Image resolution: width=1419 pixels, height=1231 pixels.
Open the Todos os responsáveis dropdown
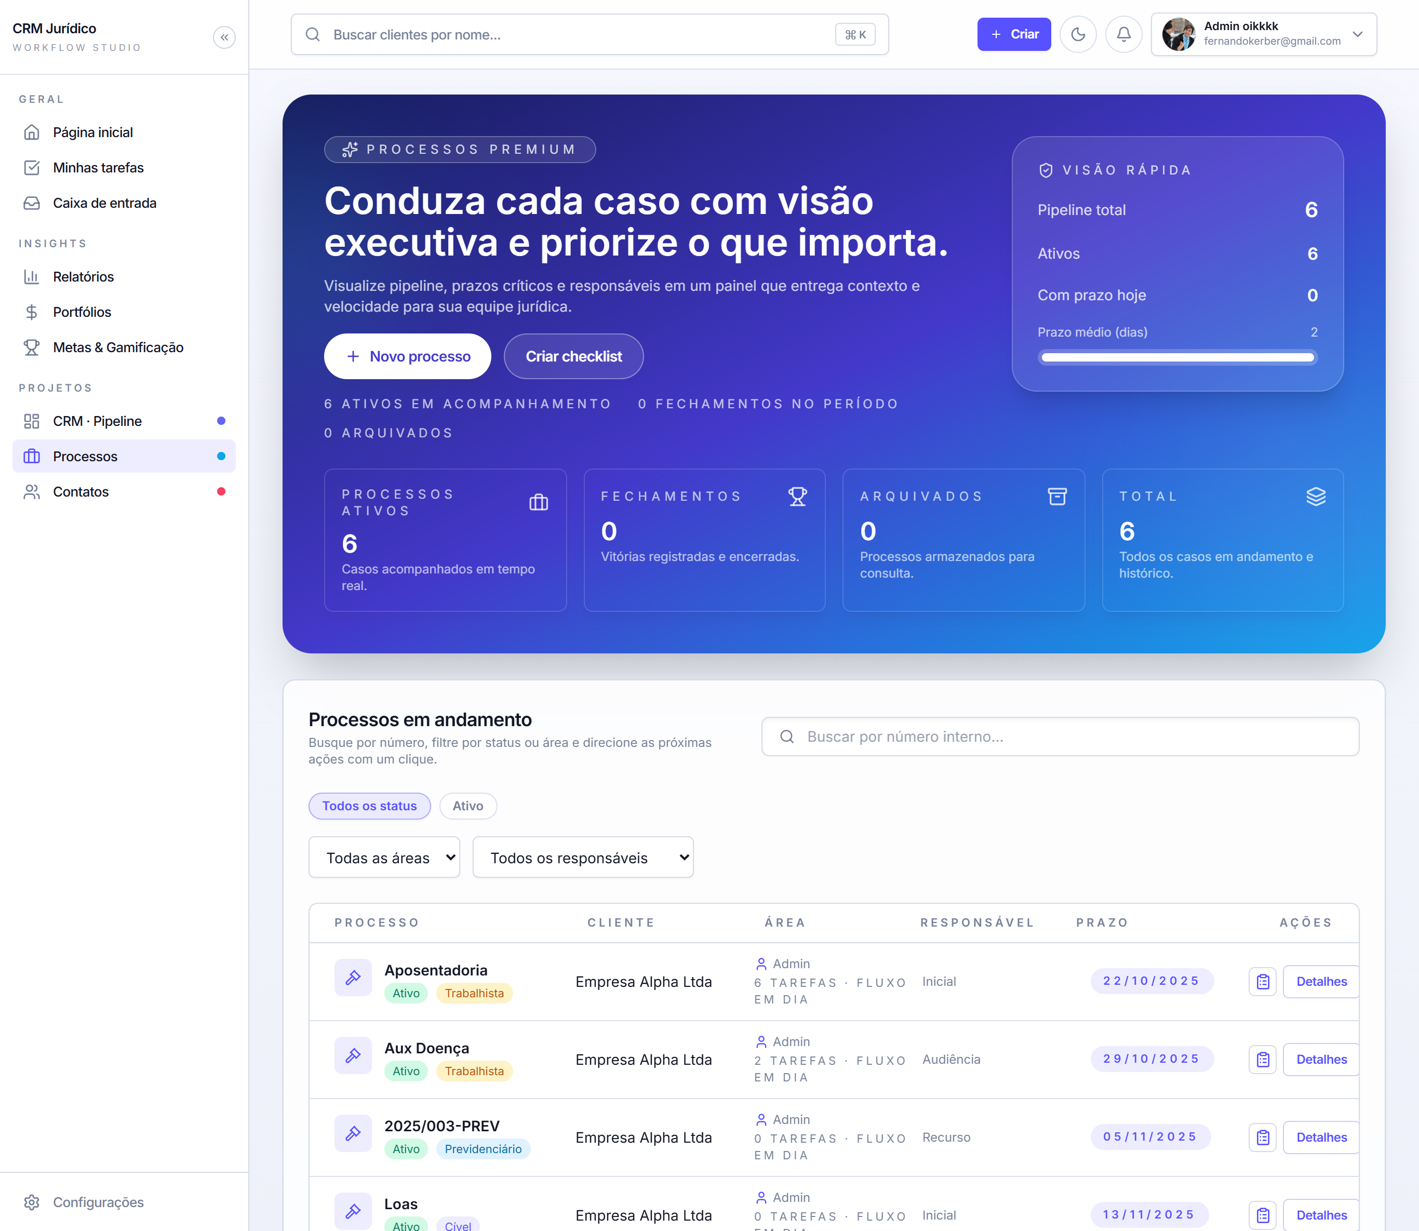[582, 857]
